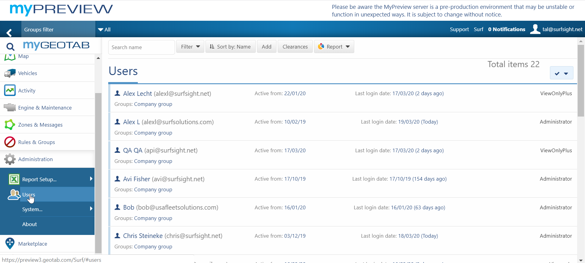Open the Marketplace icon

10,243
